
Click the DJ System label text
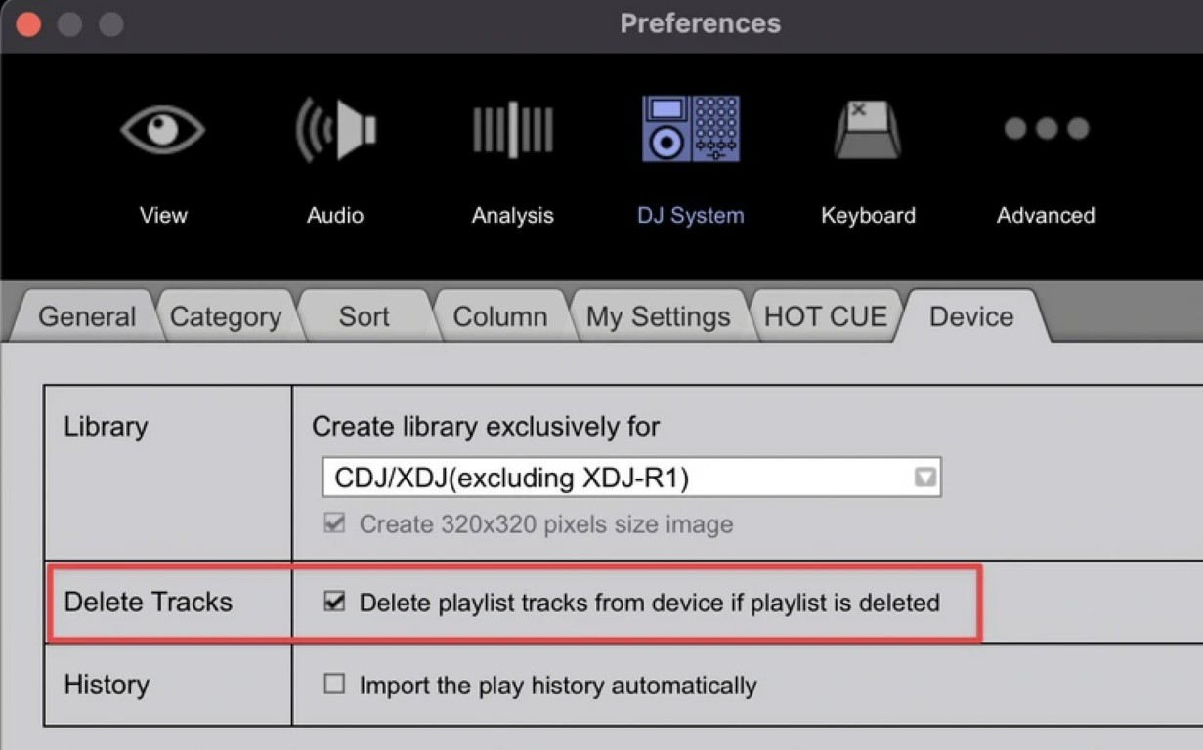point(691,215)
